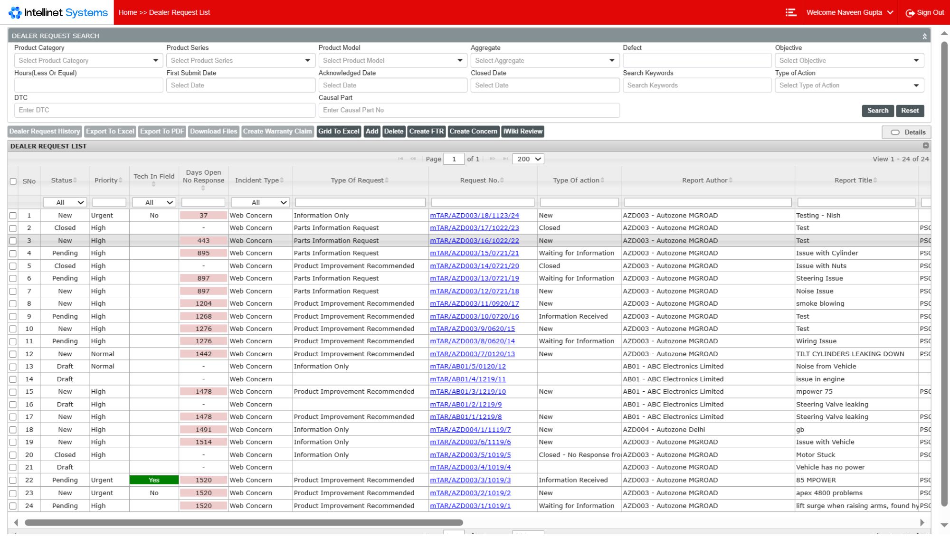Open request mTAR/AZD003/15/0721/21 link
950x538 pixels.
click(474, 253)
